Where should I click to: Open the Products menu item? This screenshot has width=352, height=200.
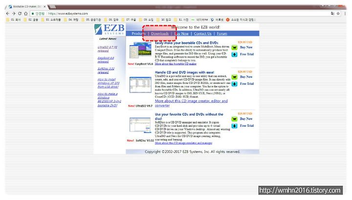point(138,34)
